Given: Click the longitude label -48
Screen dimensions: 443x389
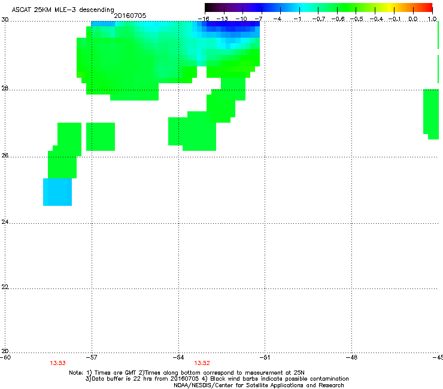Looking at the screenshot, I should point(351,357).
